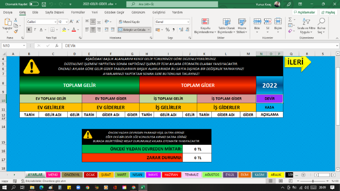
Task: Click the AutoSum sigma icon
Action: coord(290,20)
